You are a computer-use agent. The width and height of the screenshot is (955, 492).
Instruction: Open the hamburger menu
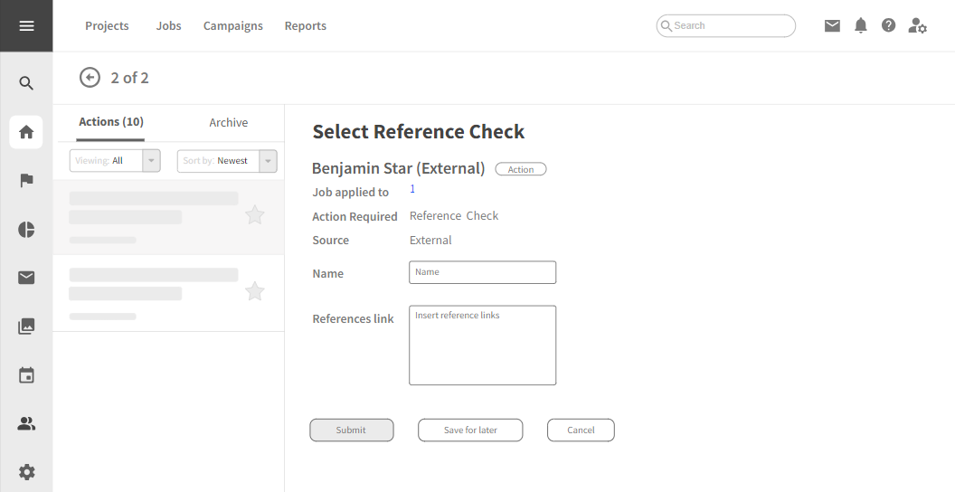26,25
